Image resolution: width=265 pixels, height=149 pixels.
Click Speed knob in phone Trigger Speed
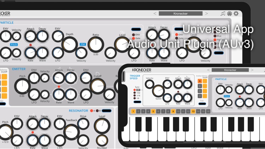(158, 91)
